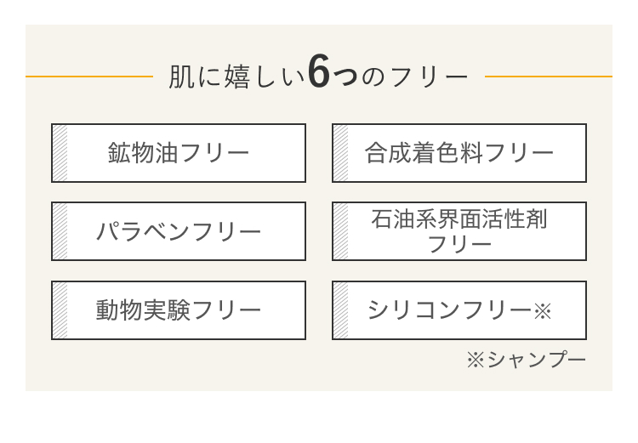The width and height of the screenshot is (638, 443).
Task: Click the hatched stripe on the 合成着色料フリー box
Action: tap(341, 153)
